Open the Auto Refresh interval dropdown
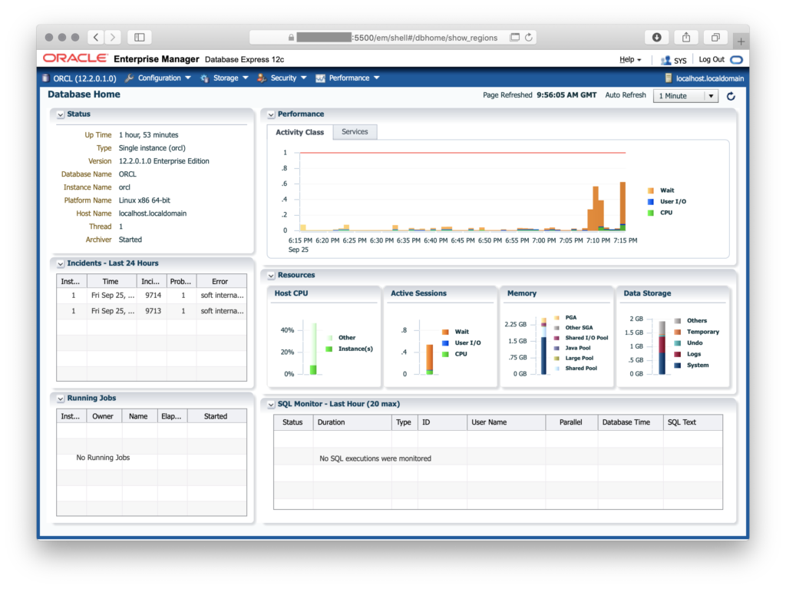Viewport: 786px width, 589px height. coord(685,96)
